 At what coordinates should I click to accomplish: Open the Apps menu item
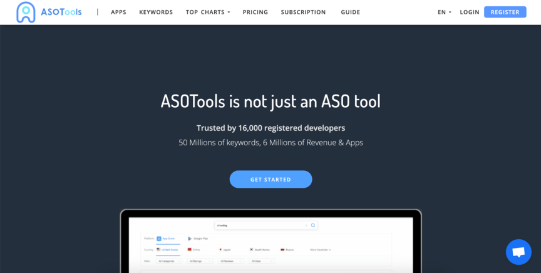click(118, 12)
